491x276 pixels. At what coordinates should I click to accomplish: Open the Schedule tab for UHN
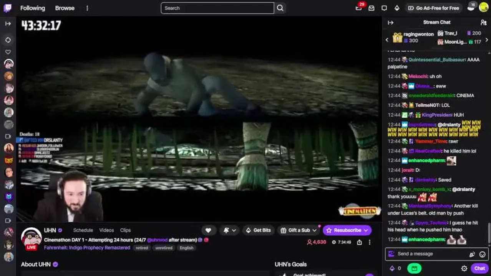tap(83, 230)
